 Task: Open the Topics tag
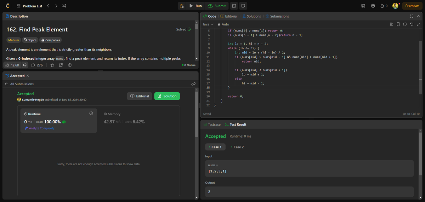click(x=30, y=40)
